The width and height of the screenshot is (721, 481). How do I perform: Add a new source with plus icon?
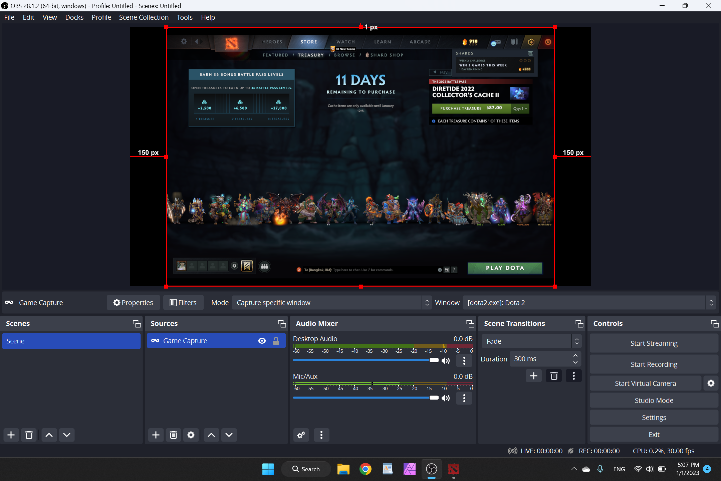coord(156,435)
